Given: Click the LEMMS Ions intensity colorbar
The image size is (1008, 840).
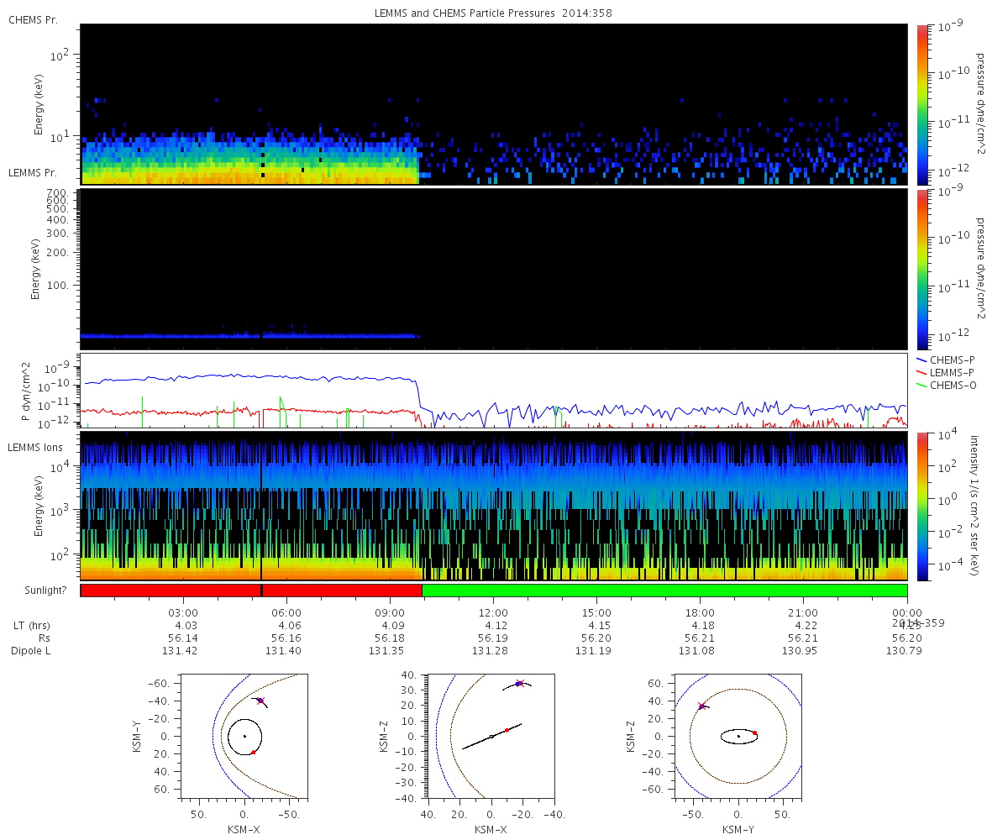Looking at the screenshot, I should tap(921, 506).
